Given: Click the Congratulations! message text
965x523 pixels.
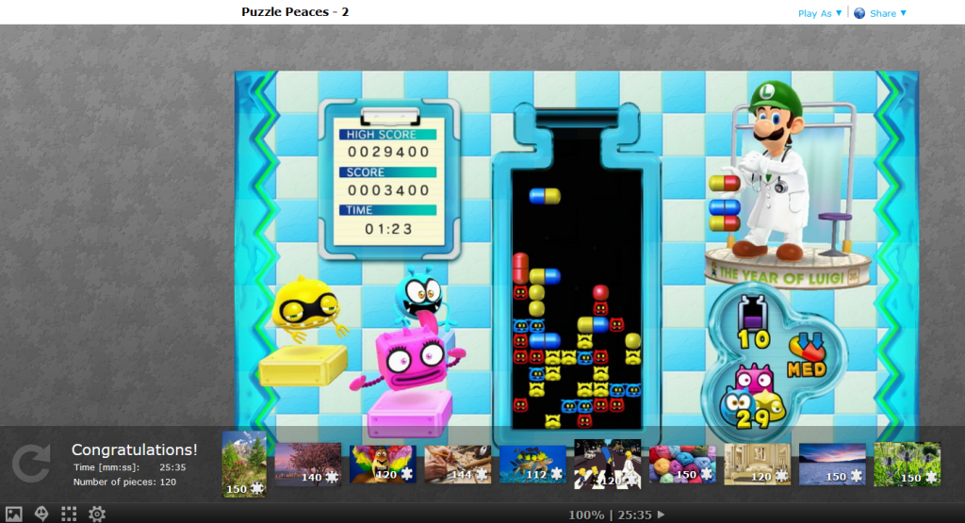Looking at the screenshot, I should [x=134, y=449].
